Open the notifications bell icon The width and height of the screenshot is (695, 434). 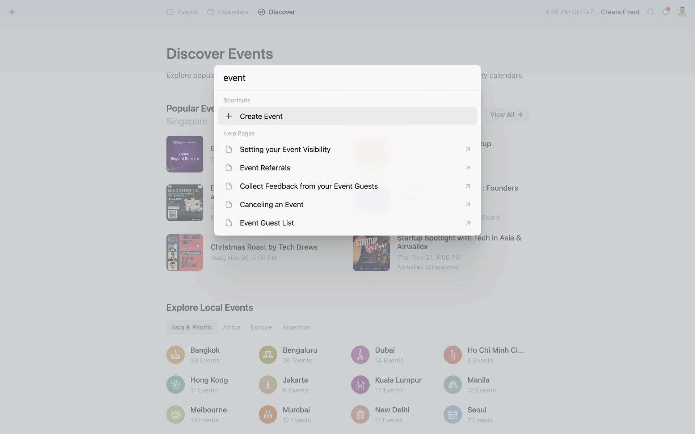pos(665,12)
